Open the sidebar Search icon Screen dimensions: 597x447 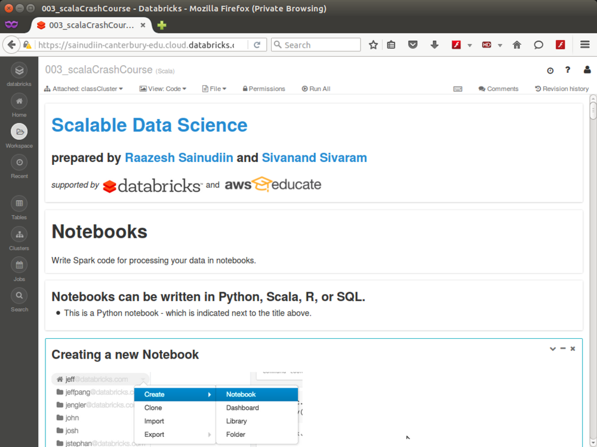(19, 296)
